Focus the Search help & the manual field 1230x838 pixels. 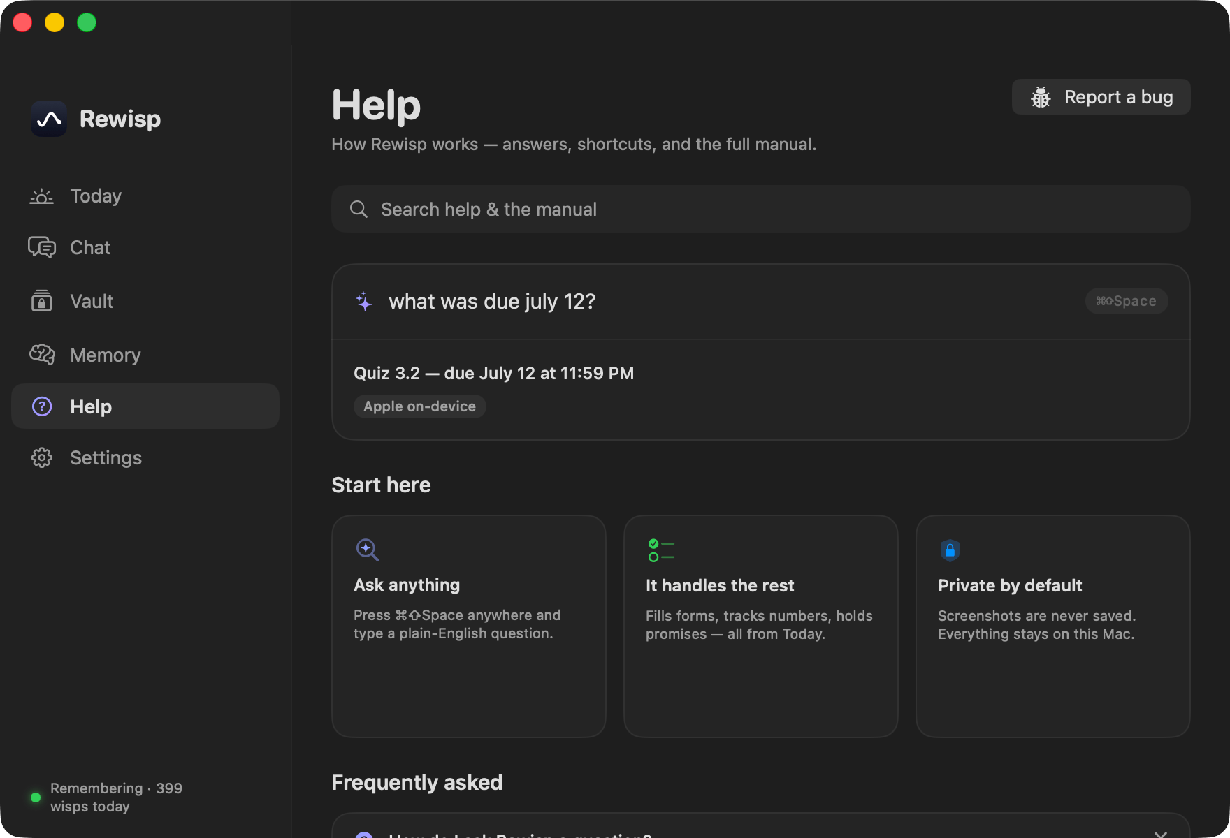click(x=760, y=209)
